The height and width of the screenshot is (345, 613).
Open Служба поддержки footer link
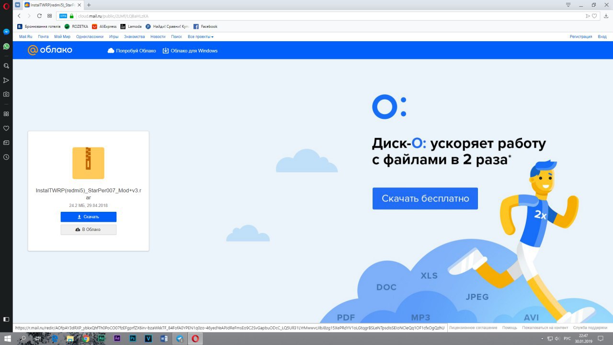590,328
